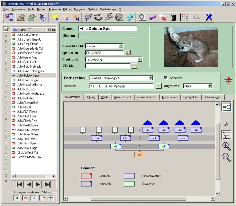
Task: Expand the Farbschlag dropdown list
Action: click(151, 78)
